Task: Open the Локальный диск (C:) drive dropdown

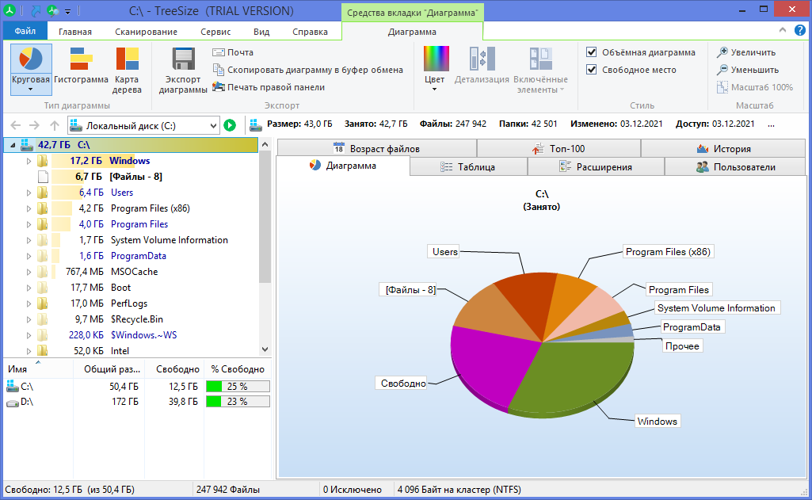Action: [x=212, y=125]
